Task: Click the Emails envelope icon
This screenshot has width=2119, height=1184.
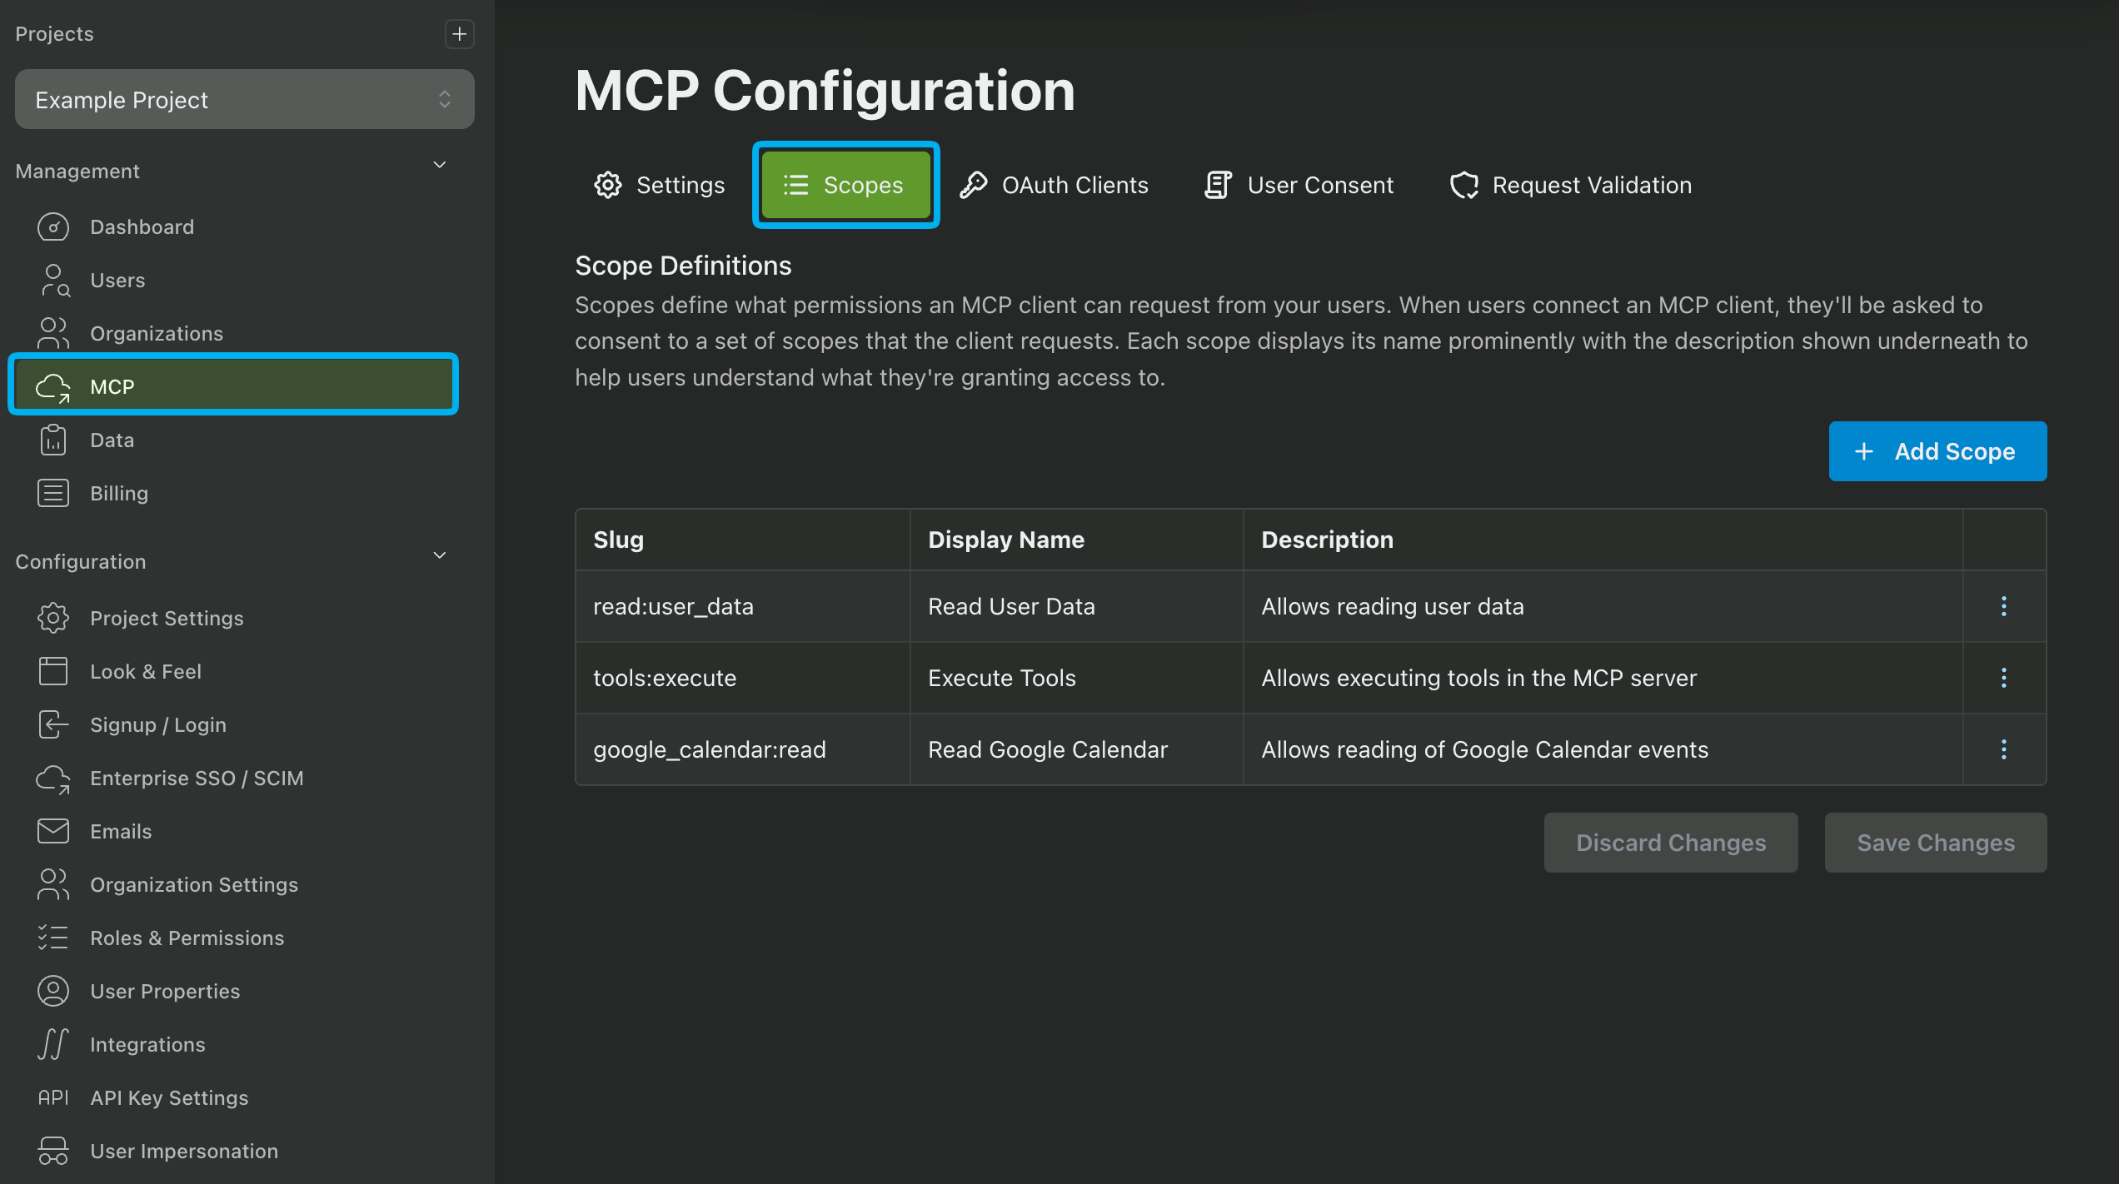Action: [53, 831]
